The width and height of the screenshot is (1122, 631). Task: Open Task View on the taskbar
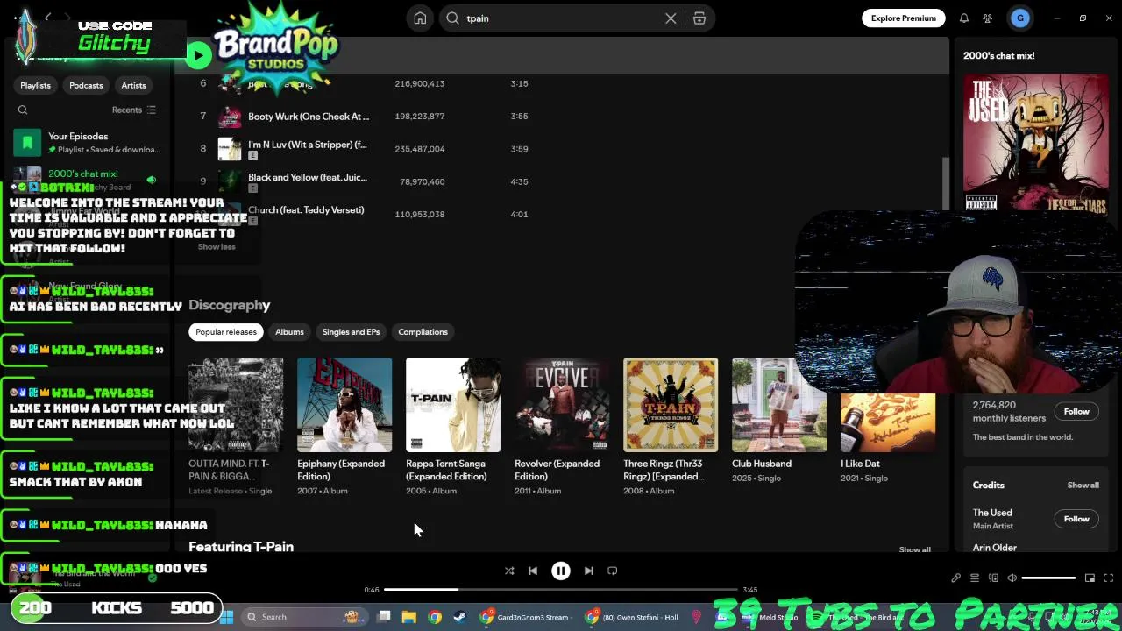pos(384,617)
